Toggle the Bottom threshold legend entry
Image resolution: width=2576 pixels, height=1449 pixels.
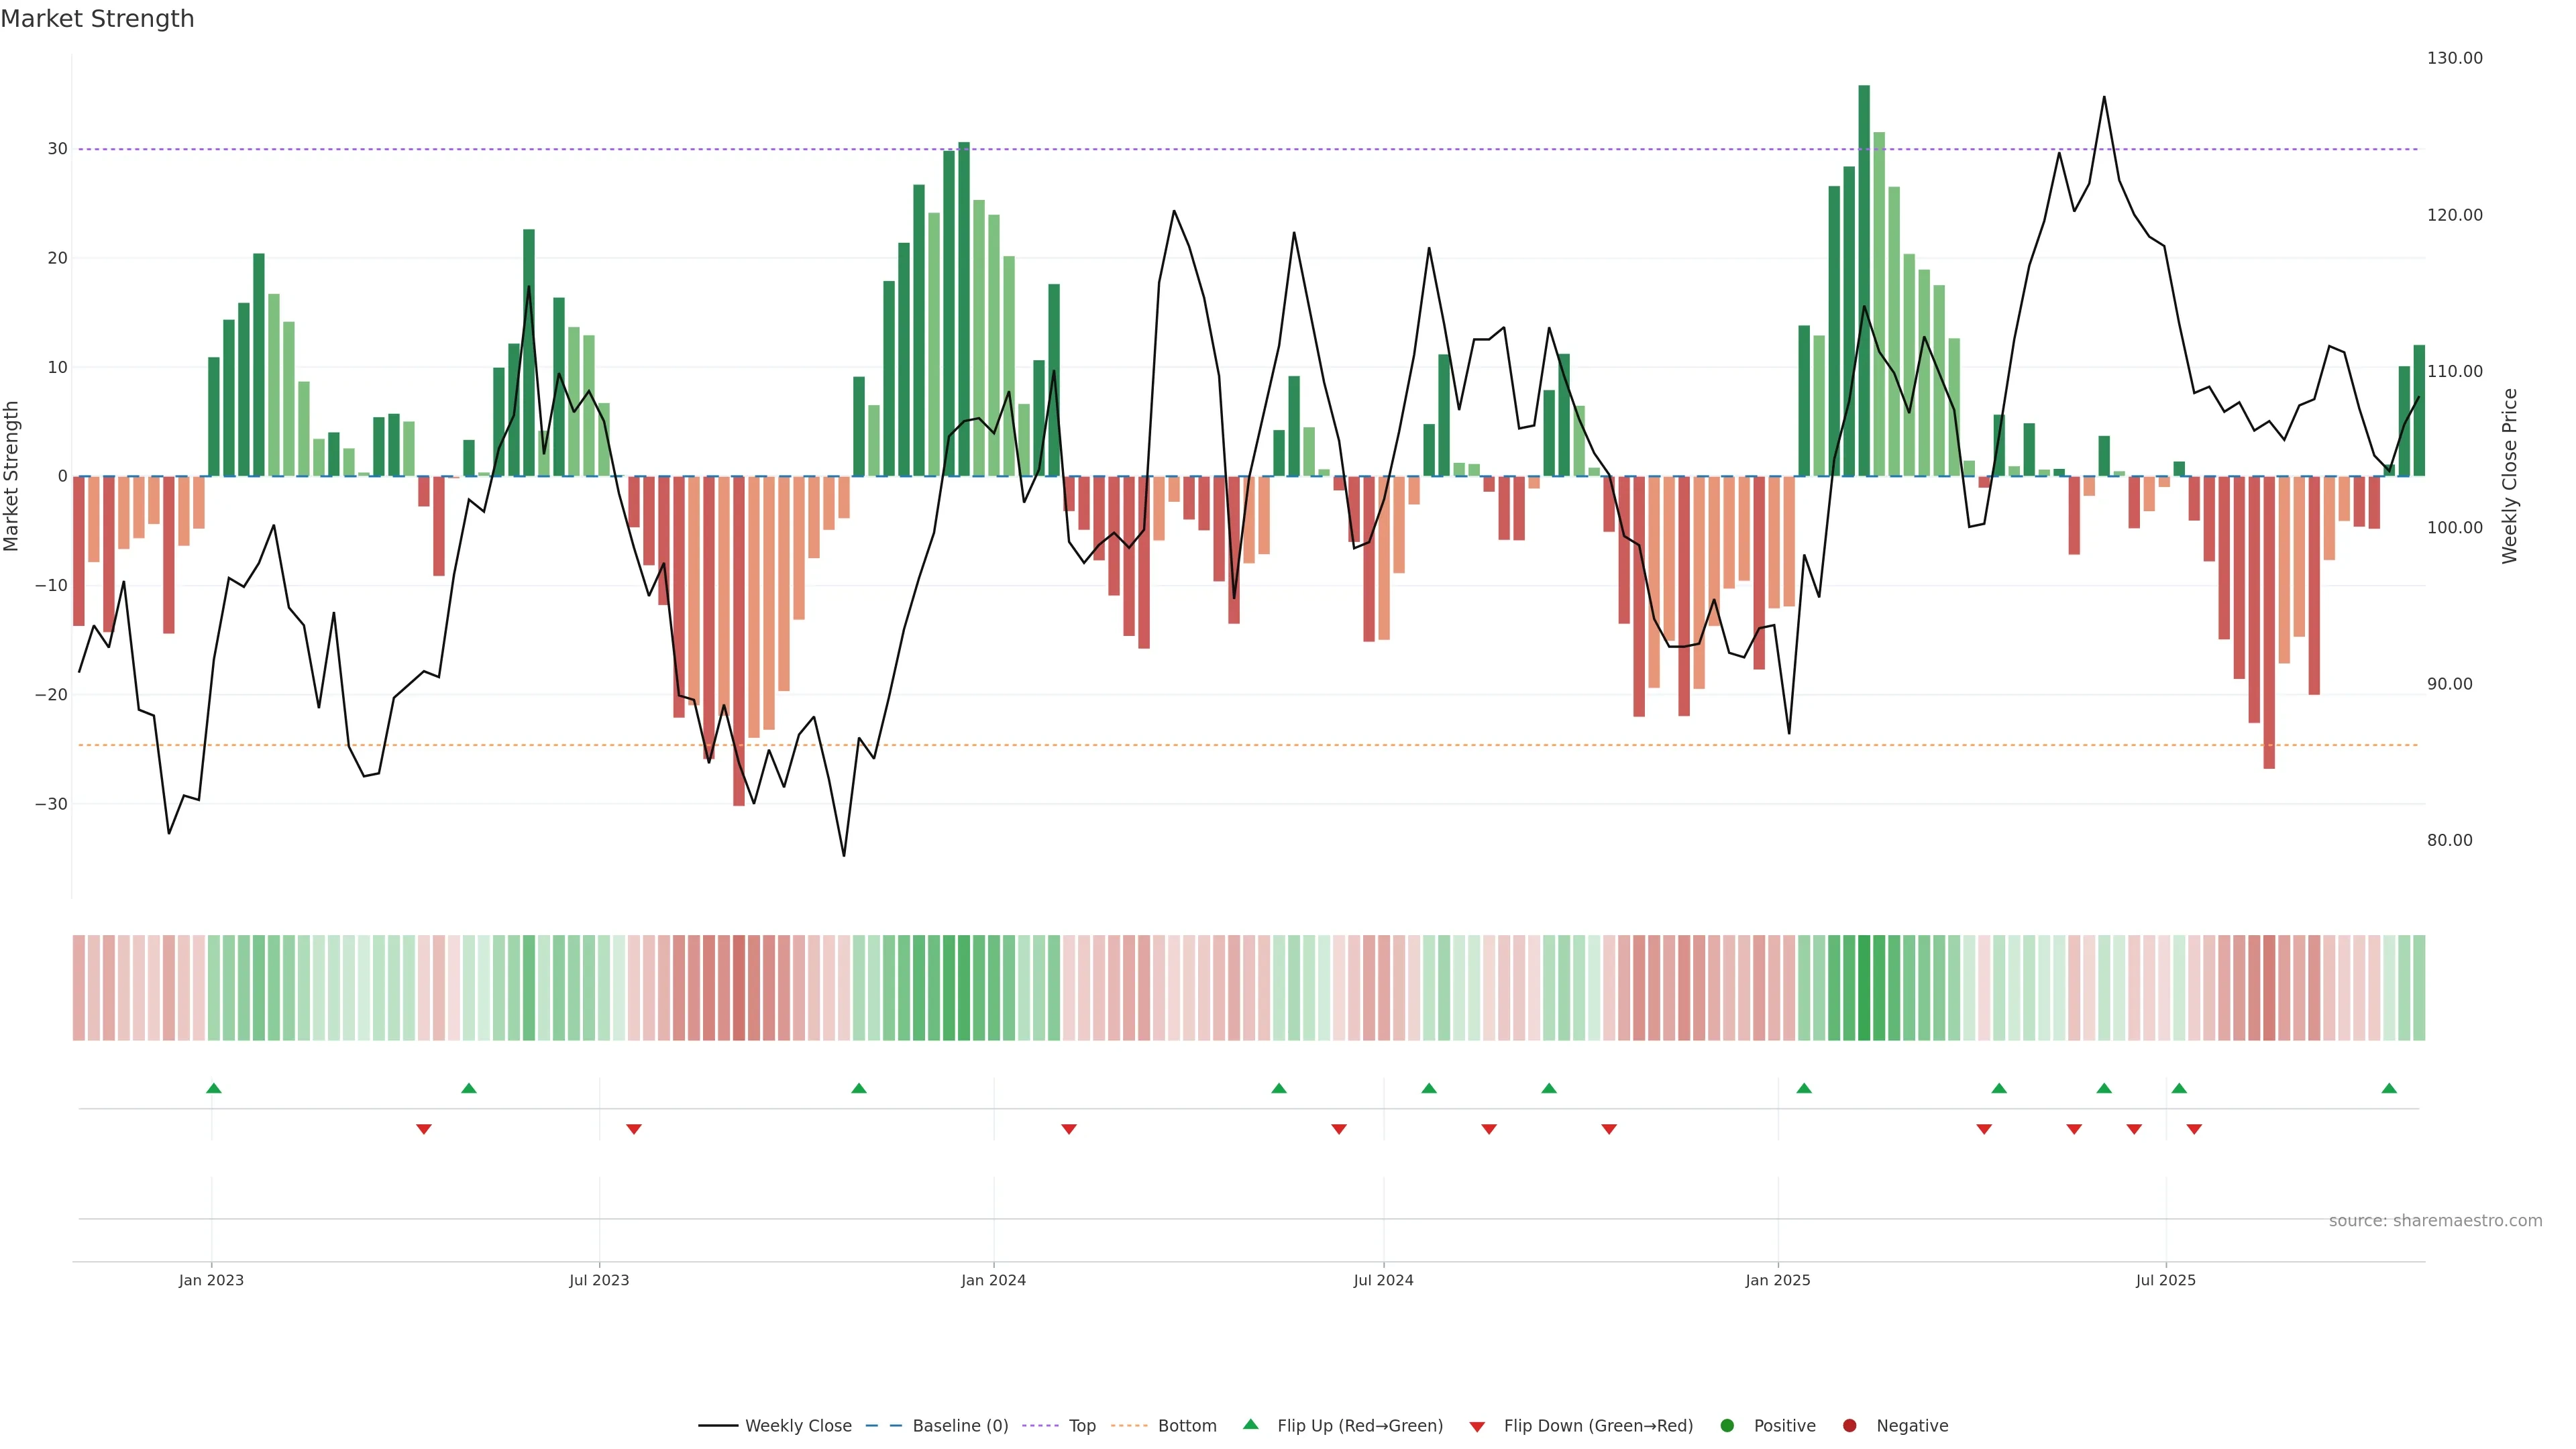click(x=1187, y=1426)
